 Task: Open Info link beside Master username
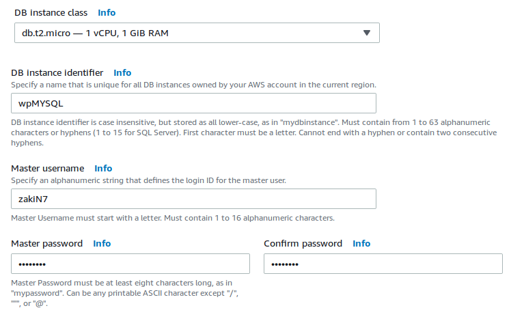click(x=103, y=168)
